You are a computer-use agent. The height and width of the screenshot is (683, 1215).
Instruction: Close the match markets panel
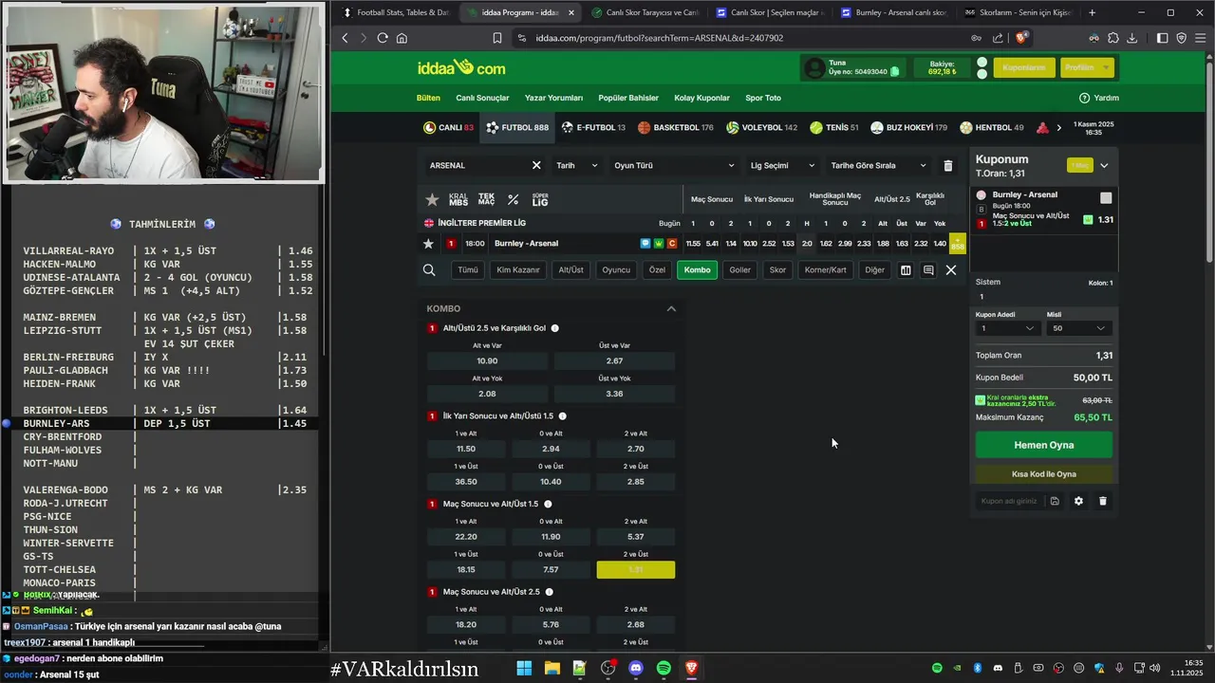point(951,270)
